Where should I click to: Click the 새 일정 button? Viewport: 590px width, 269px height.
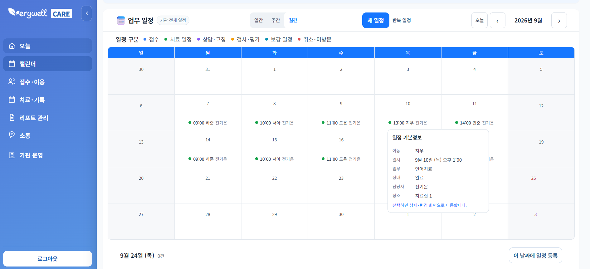tap(376, 20)
